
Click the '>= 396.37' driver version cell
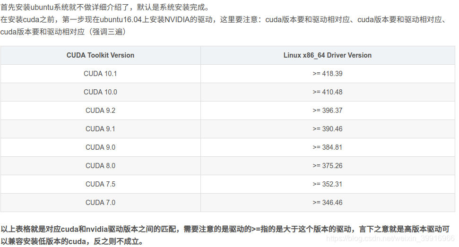pos(328,111)
